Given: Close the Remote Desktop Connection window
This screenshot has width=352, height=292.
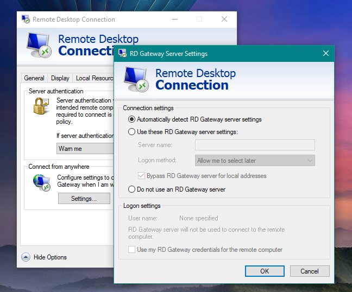Looking at the screenshot, I should (224, 20).
